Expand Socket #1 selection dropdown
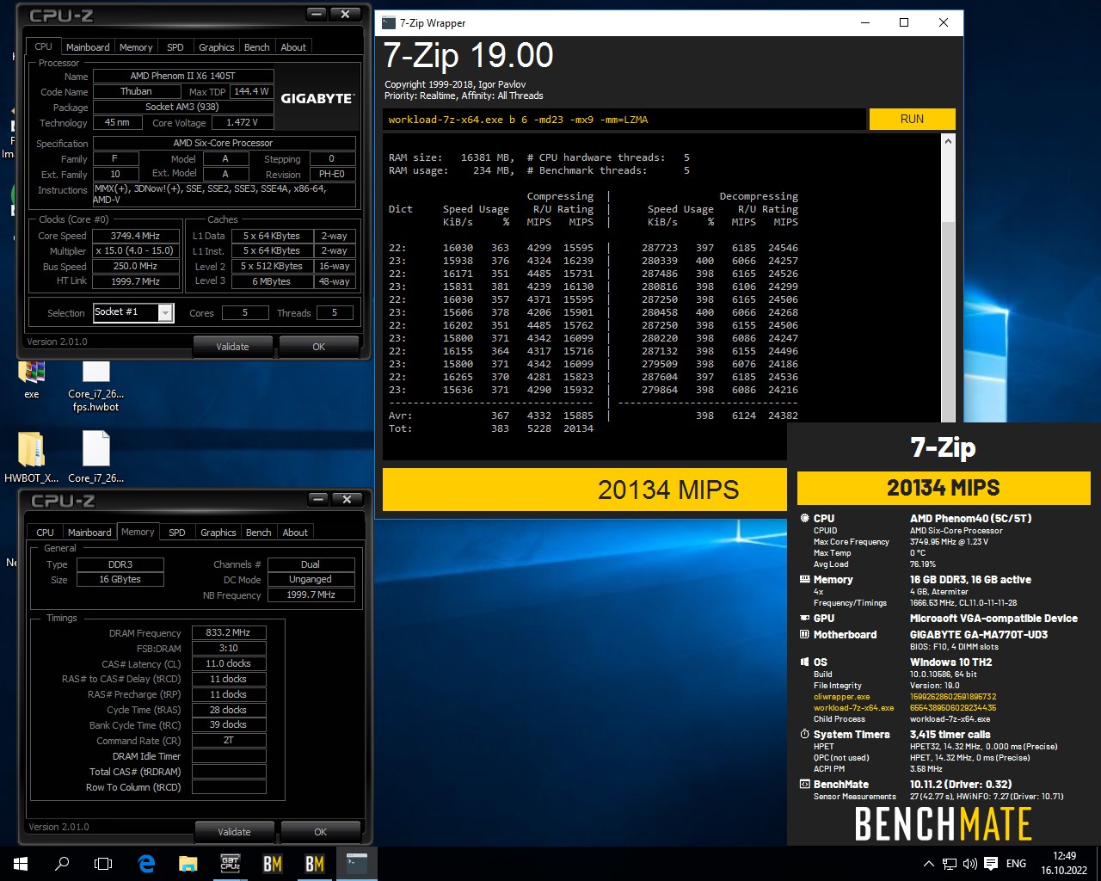This screenshot has height=881, width=1101. [x=165, y=312]
